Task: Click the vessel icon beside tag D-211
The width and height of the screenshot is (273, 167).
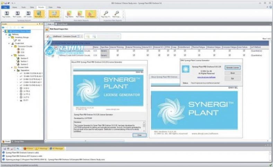Action: click(21, 100)
